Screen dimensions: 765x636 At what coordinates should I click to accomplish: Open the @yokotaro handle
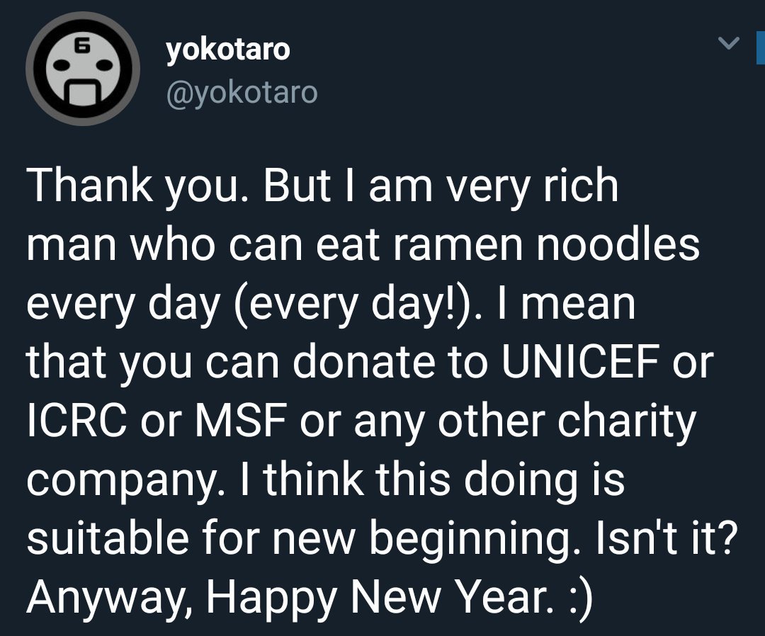242,93
